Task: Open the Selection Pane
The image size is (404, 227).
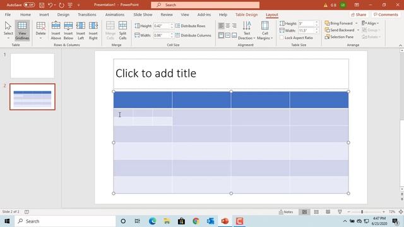Action: click(339, 37)
